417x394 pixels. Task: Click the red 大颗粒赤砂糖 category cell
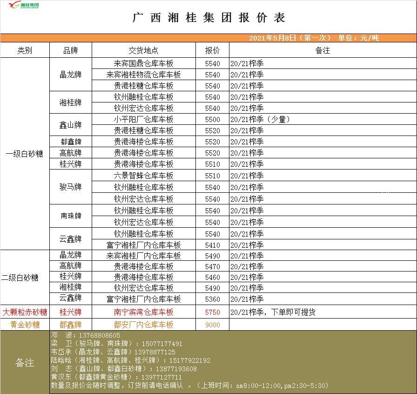(25, 312)
